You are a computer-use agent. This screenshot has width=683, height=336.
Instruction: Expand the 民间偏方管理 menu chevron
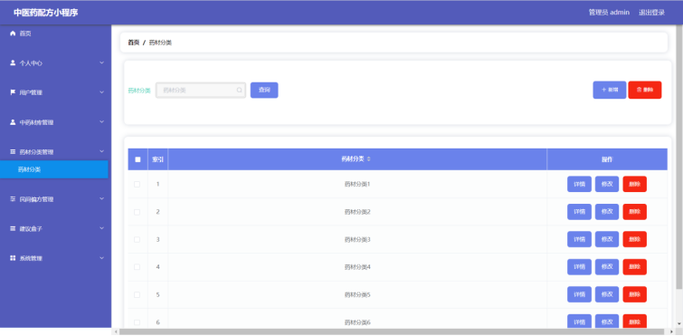point(102,198)
